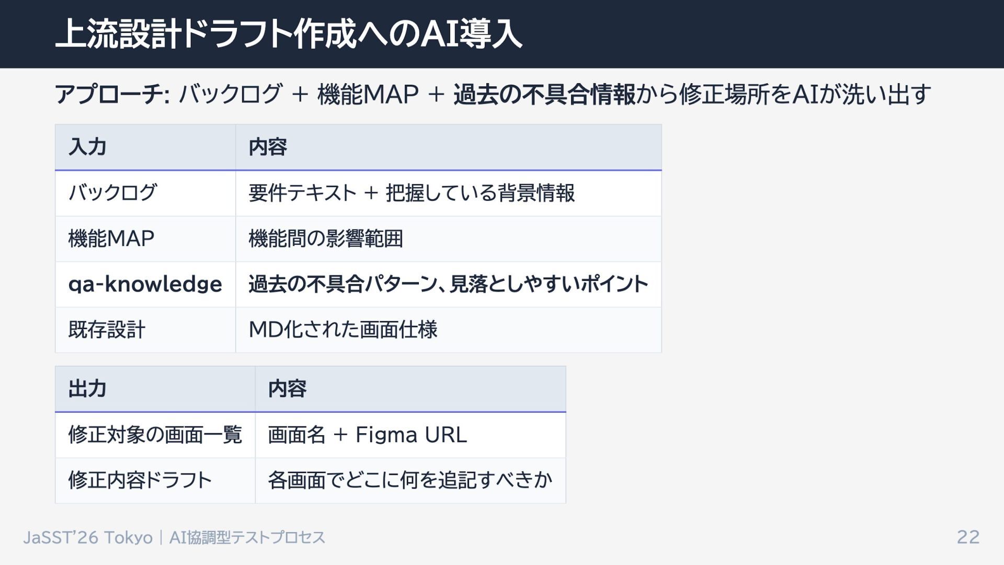Click the page number 22
The width and height of the screenshot is (1004, 565).
pos(968,537)
